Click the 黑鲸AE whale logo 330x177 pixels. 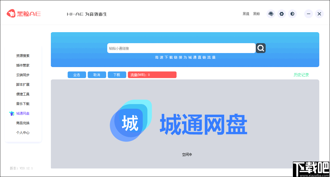point(11,13)
